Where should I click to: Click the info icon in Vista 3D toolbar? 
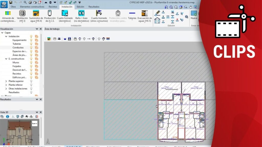coord(7,117)
